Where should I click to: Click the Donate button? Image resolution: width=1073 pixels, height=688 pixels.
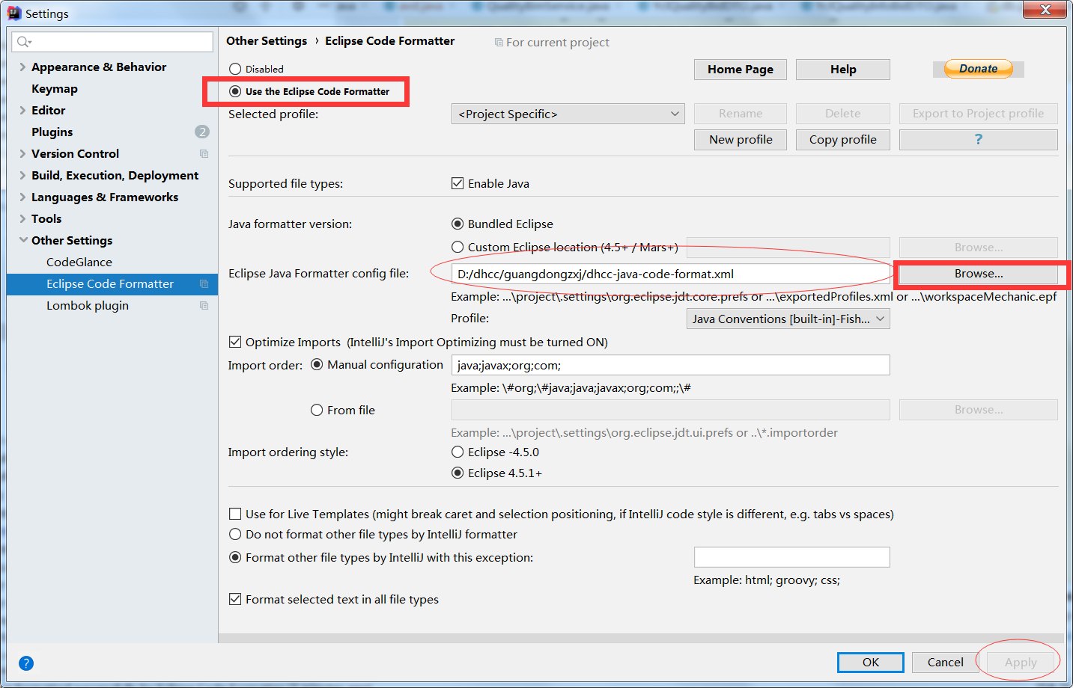pos(978,69)
